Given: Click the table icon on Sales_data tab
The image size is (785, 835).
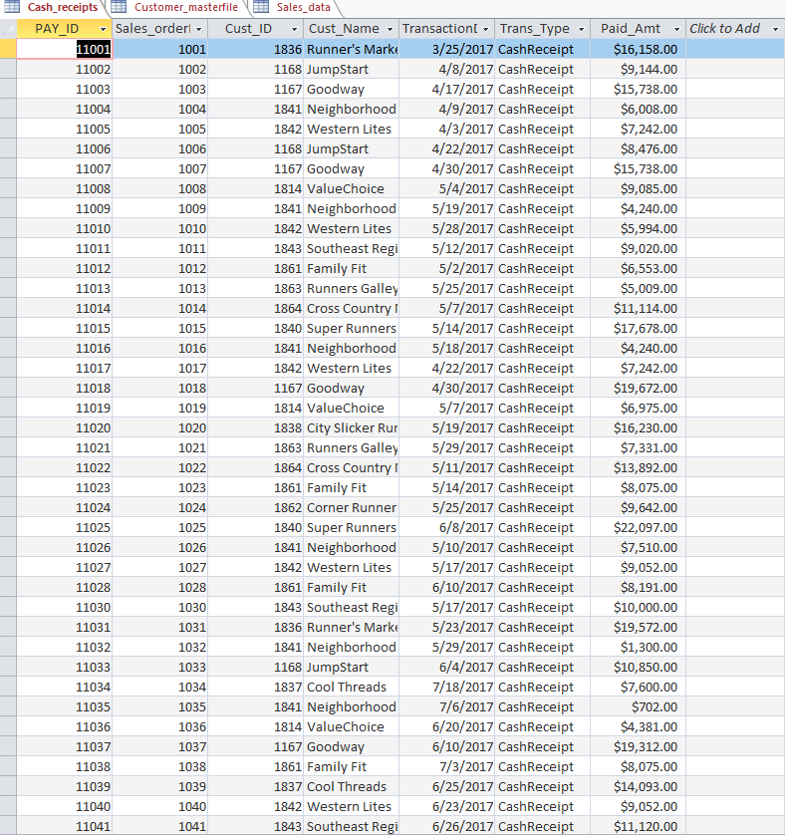Looking at the screenshot, I should [261, 7].
